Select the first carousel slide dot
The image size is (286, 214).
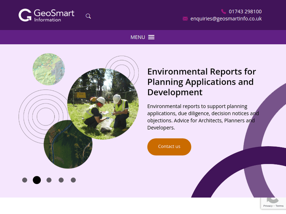(x=25, y=180)
